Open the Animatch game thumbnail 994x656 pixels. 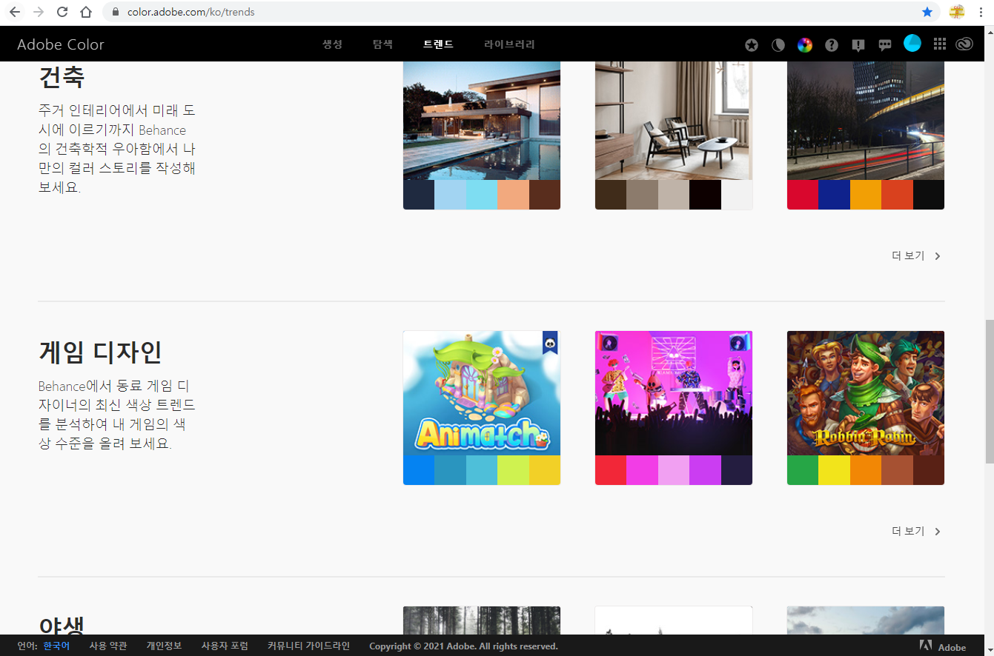[x=482, y=393]
